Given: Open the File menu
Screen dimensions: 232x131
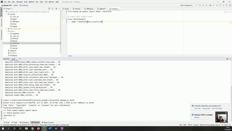Looking at the screenshot, I should 5,2.
